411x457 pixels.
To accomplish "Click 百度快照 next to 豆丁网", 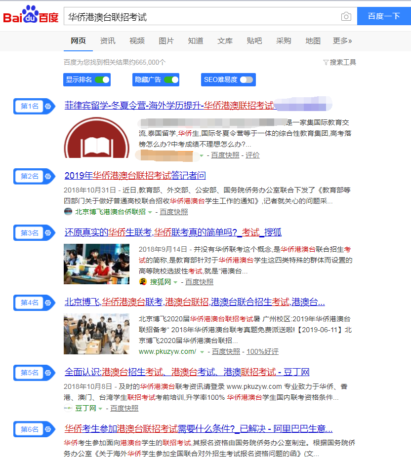I will pyautogui.click(x=124, y=408).
